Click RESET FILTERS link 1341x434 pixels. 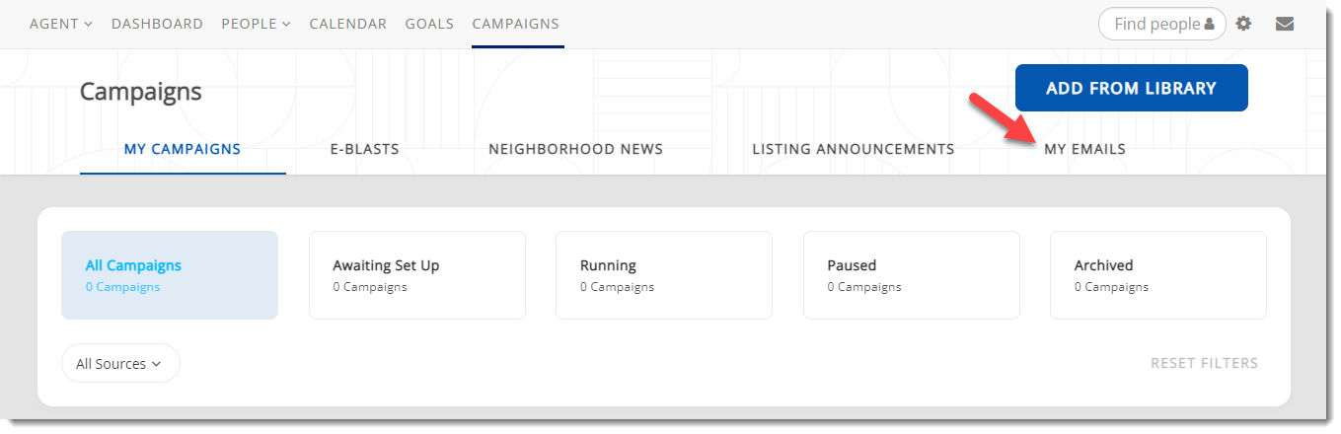tap(1204, 363)
